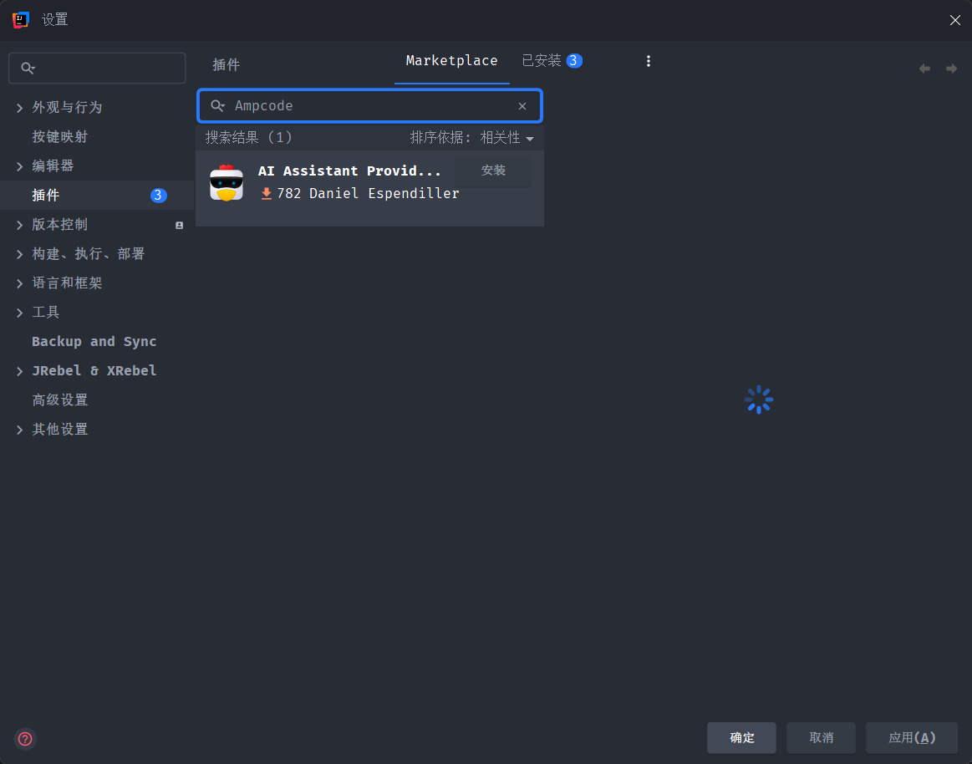
Task: Expand the 工具 section
Action: click(x=20, y=313)
